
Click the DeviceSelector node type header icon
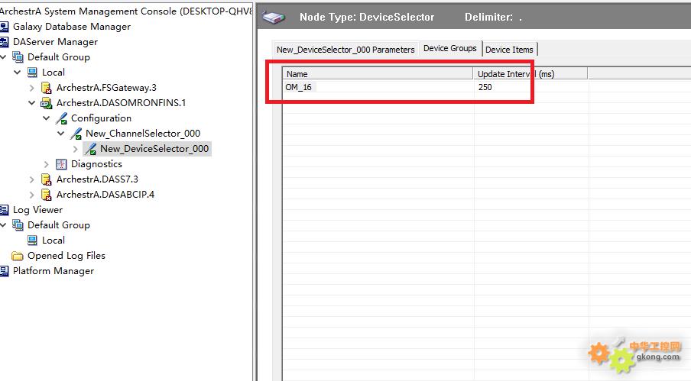click(273, 18)
